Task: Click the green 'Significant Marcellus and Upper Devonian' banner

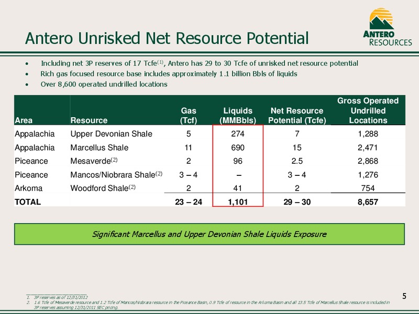Action: (x=210, y=234)
